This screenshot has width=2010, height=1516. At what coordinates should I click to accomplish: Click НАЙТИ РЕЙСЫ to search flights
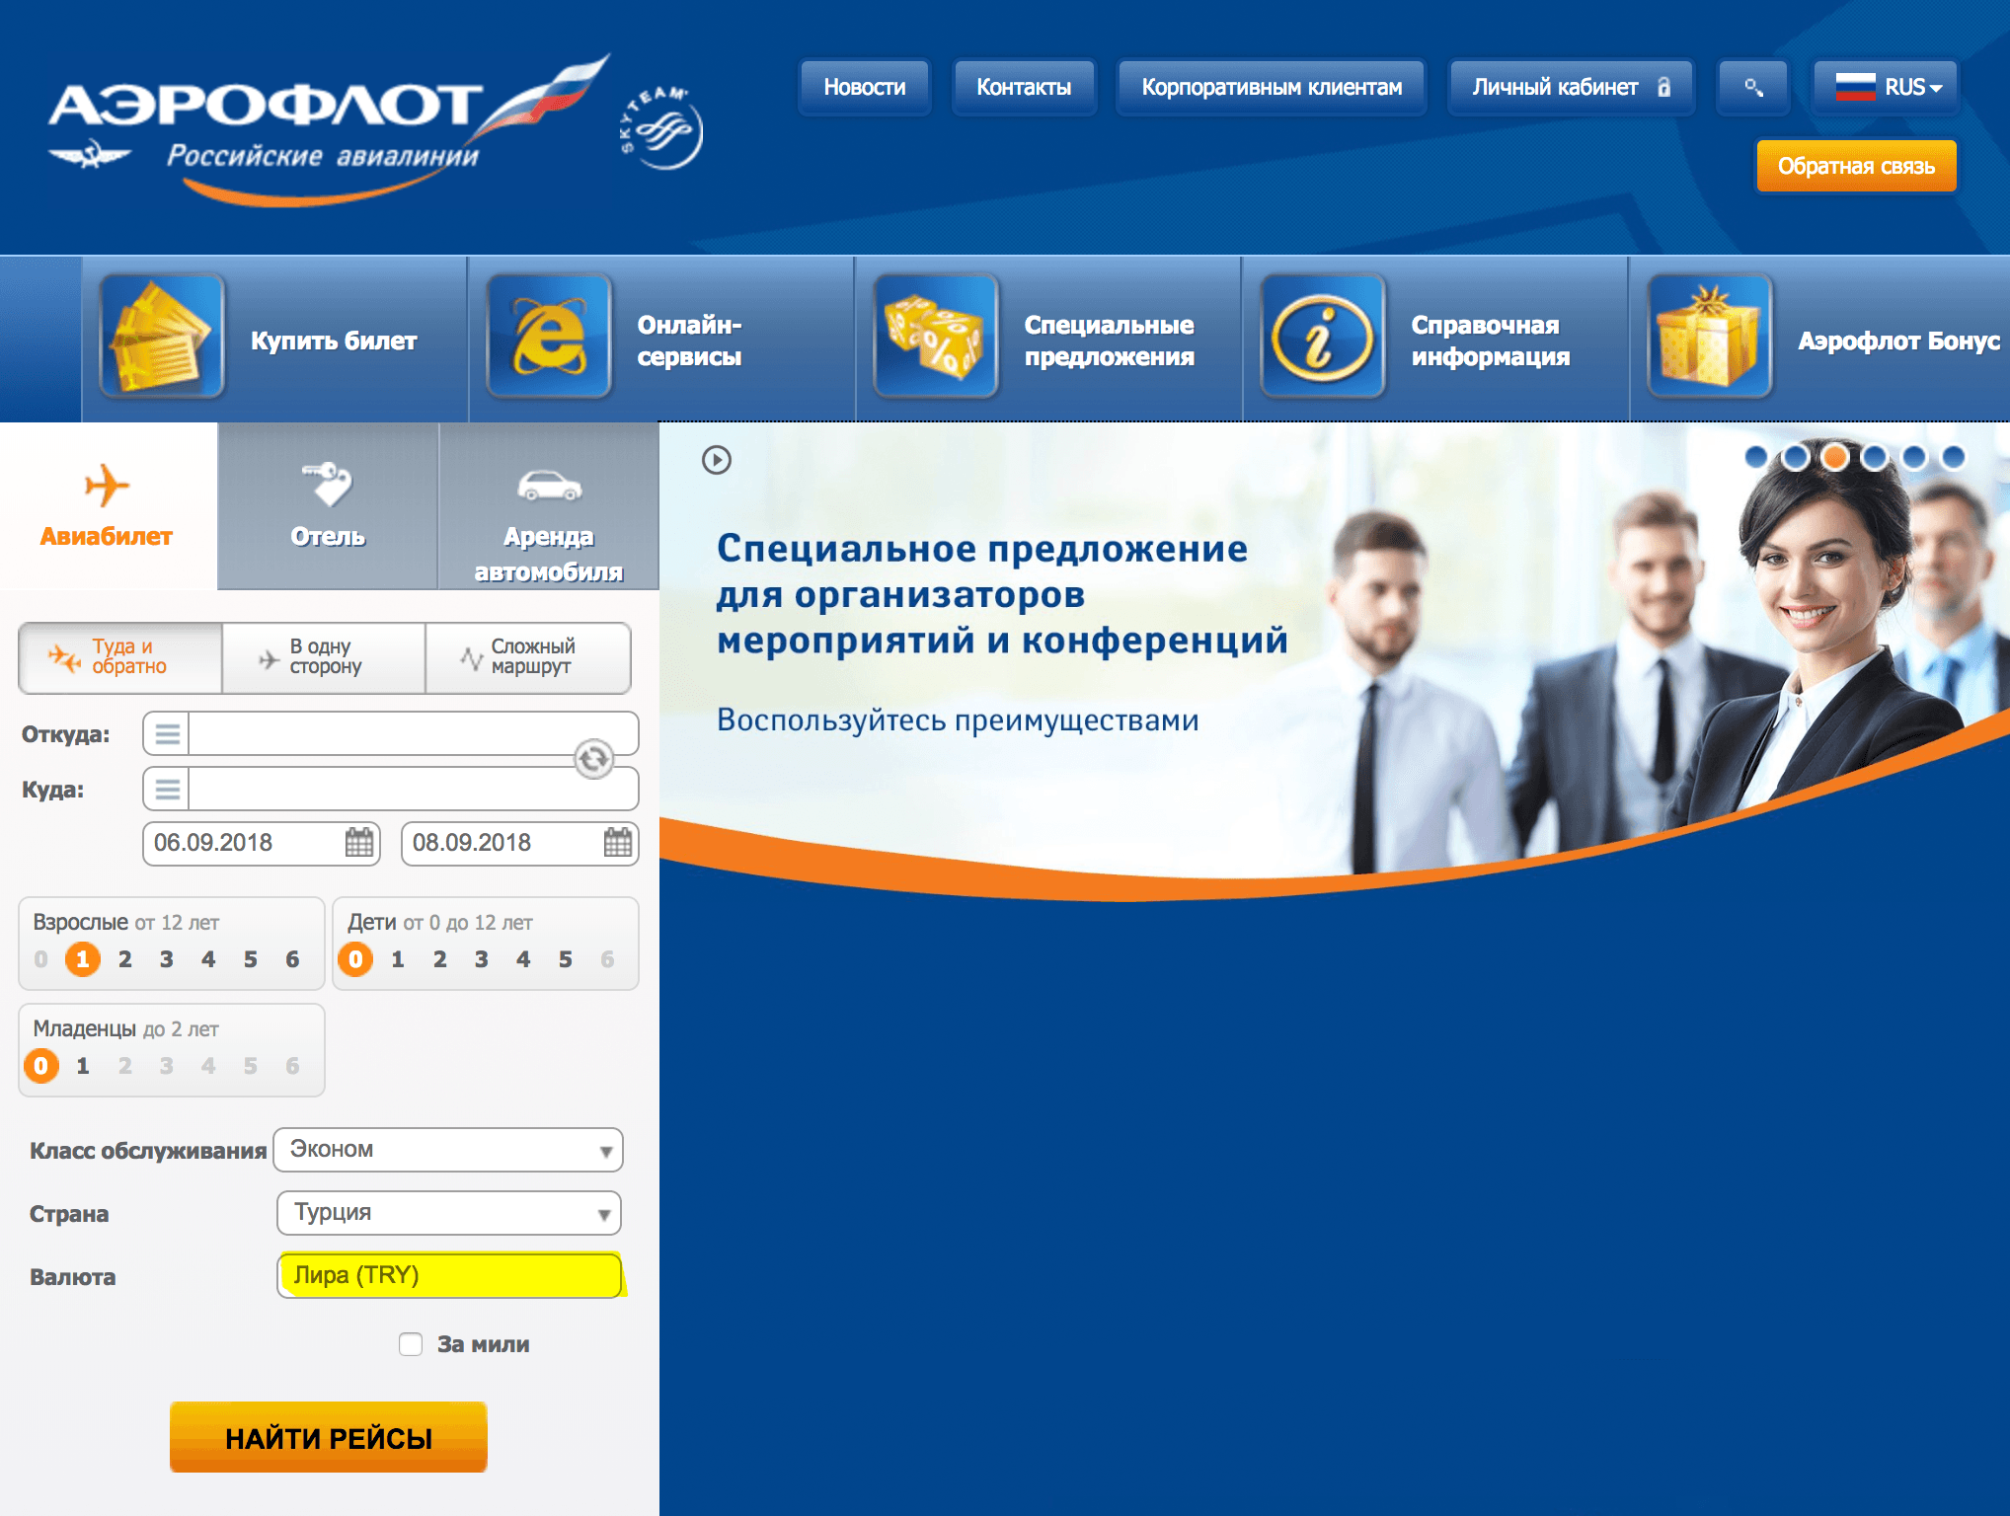coord(329,1437)
